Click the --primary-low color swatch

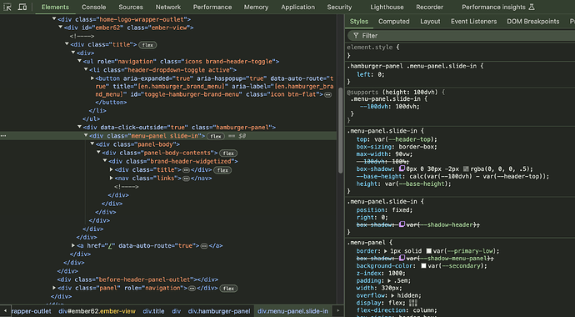tap(428, 251)
